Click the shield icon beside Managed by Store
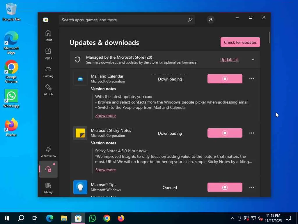298x224 pixels. pos(77,60)
